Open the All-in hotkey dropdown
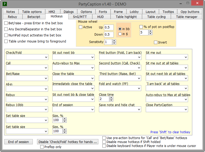205x152 pixels. click(27, 89)
